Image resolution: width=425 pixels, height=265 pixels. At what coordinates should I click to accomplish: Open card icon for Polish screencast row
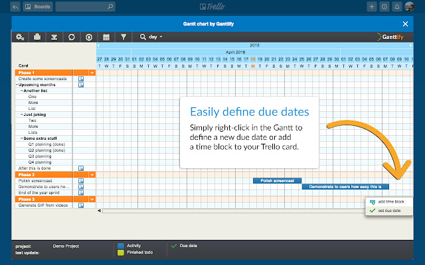point(81,181)
